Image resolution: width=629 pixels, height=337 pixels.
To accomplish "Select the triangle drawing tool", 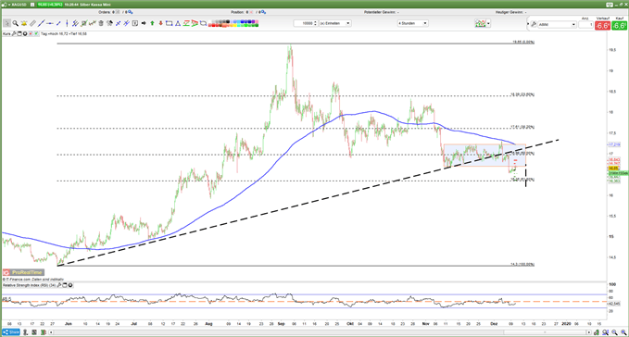I will click(x=177, y=23).
